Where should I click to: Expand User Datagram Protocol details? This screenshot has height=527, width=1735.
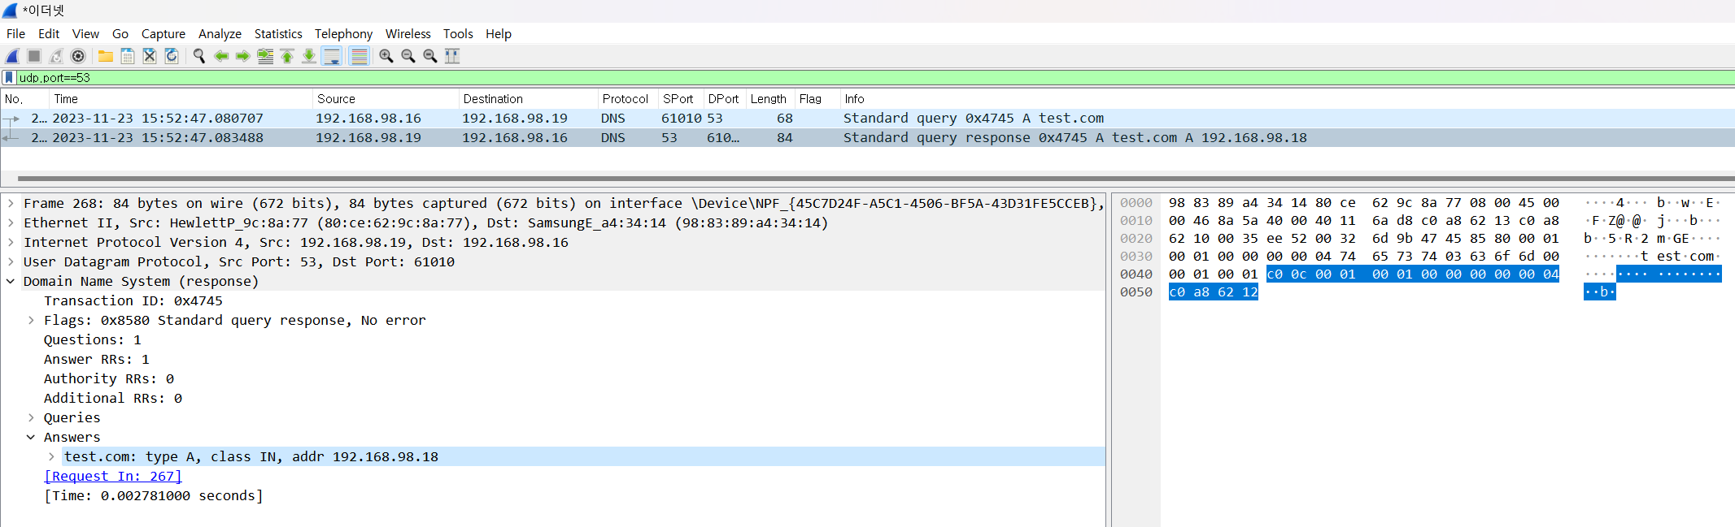[x=11, y=262]
